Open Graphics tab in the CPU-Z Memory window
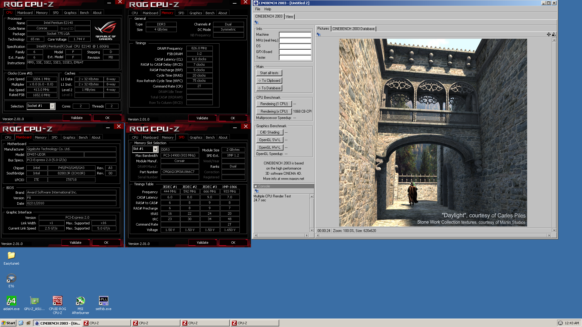This screenshot has height=327, width=582. click(196, 13)
